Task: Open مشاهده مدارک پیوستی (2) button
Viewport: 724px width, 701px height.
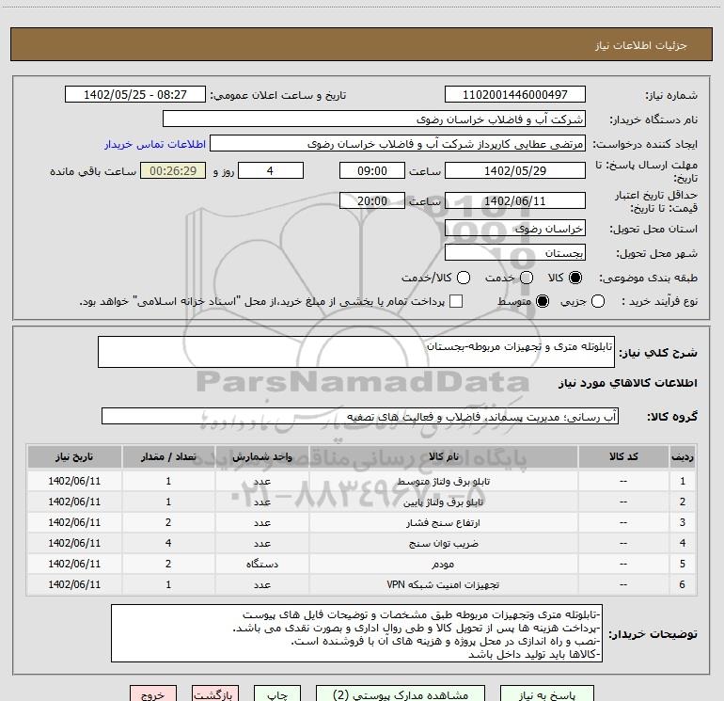Action: coord(401,694)
